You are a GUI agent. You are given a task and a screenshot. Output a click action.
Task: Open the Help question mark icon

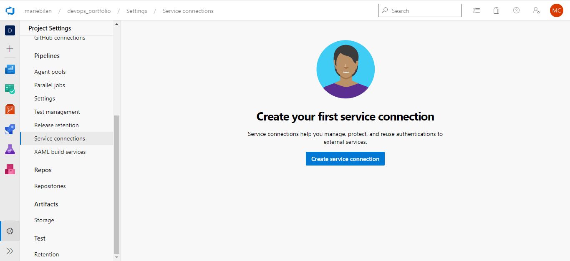pyautogui.click(x=516, y=10)
